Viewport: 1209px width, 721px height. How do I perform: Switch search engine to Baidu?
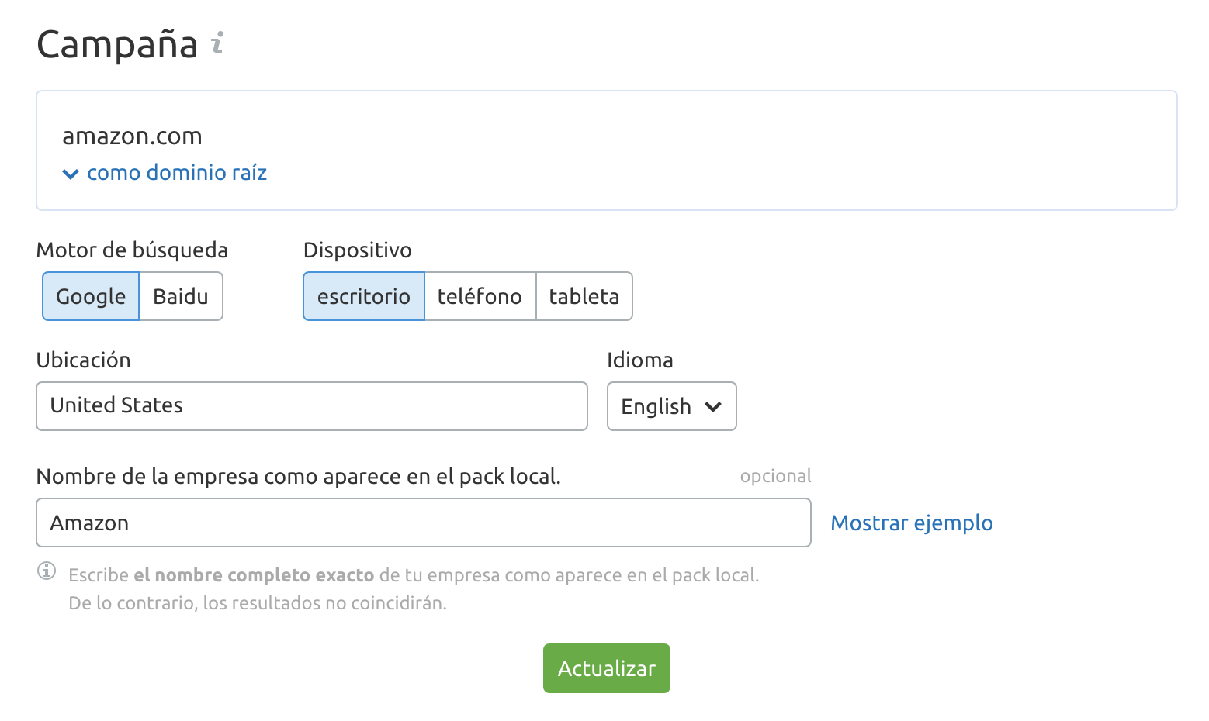(x=181, y=296)
